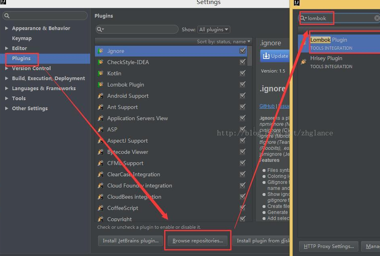Click the Update button for .ignore

click(x=275, y=56)
